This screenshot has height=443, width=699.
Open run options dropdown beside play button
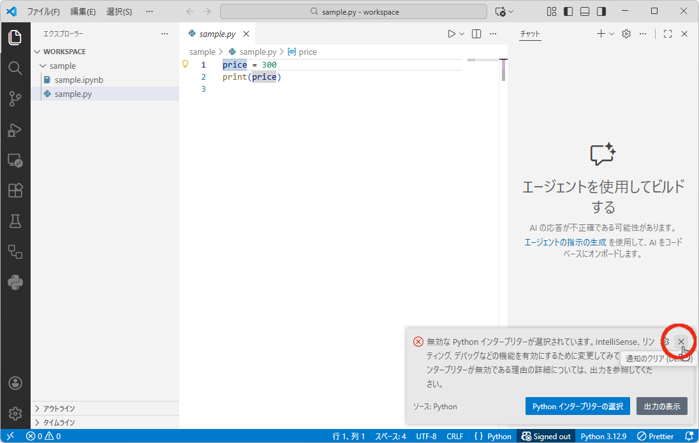[462, 34]
